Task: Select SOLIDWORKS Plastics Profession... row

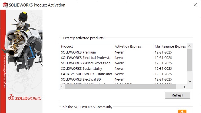Action: [x=123, y=63]
